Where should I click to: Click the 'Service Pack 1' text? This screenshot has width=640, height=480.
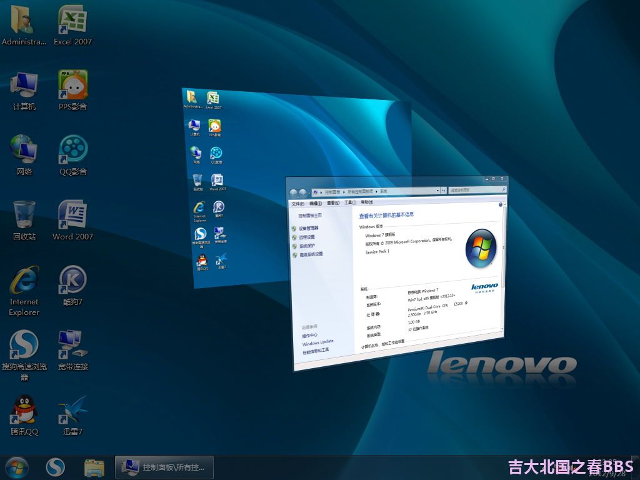[x=377, y=252]
